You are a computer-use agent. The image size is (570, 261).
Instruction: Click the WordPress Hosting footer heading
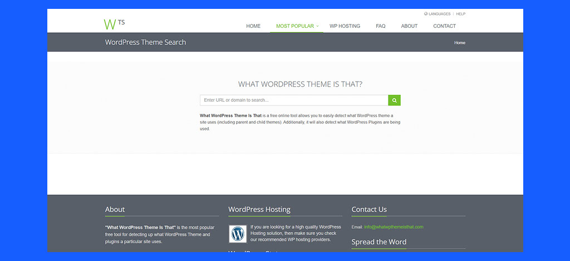pos(259,209)
